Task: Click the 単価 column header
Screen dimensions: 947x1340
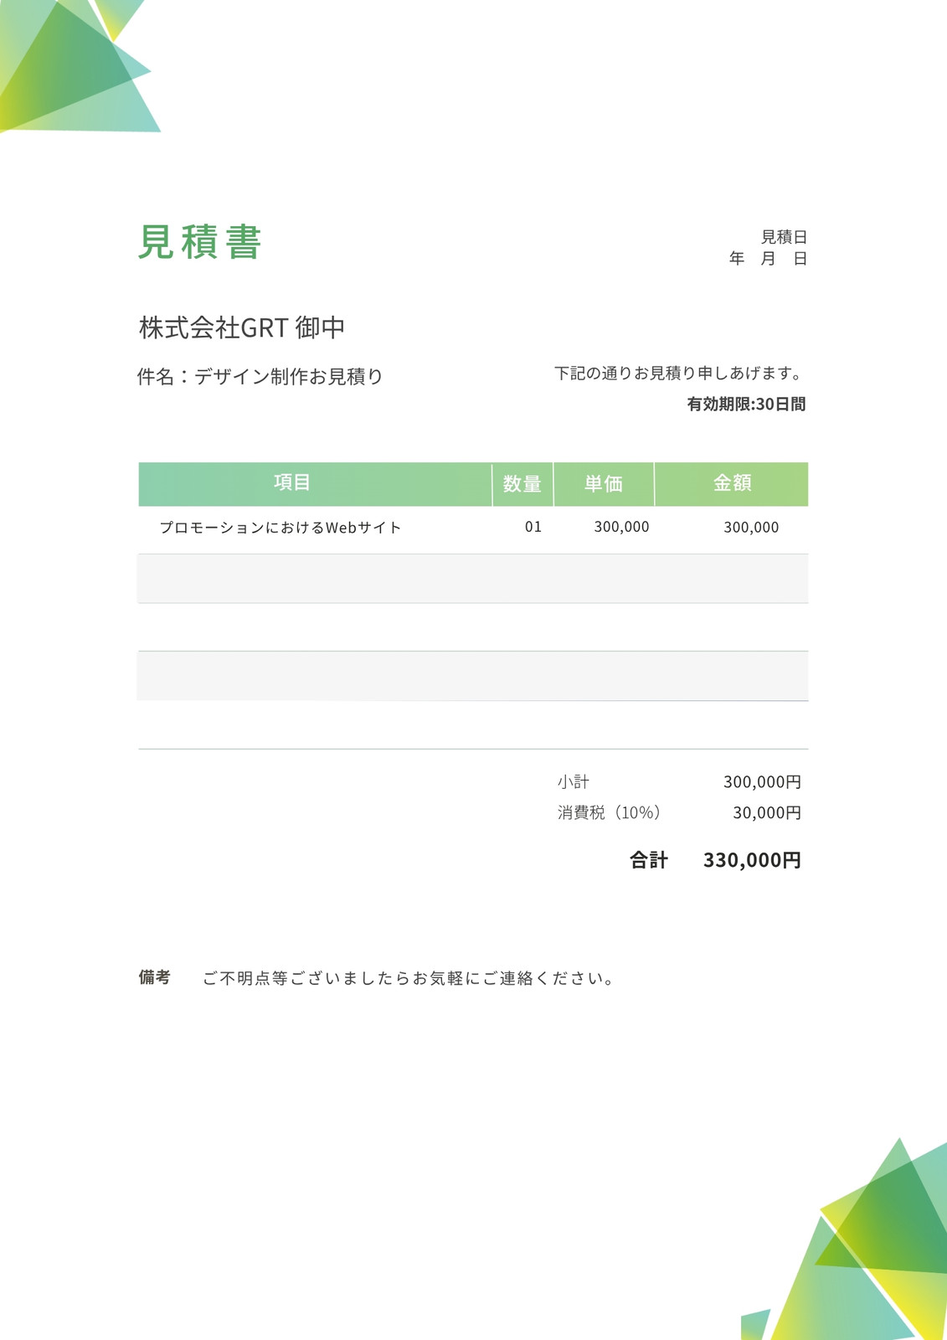Action: point(604,484)
